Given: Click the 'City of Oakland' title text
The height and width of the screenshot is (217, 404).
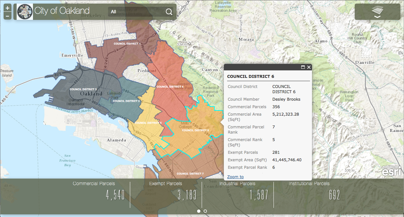Looking at the screenshot, I should 62,11.
